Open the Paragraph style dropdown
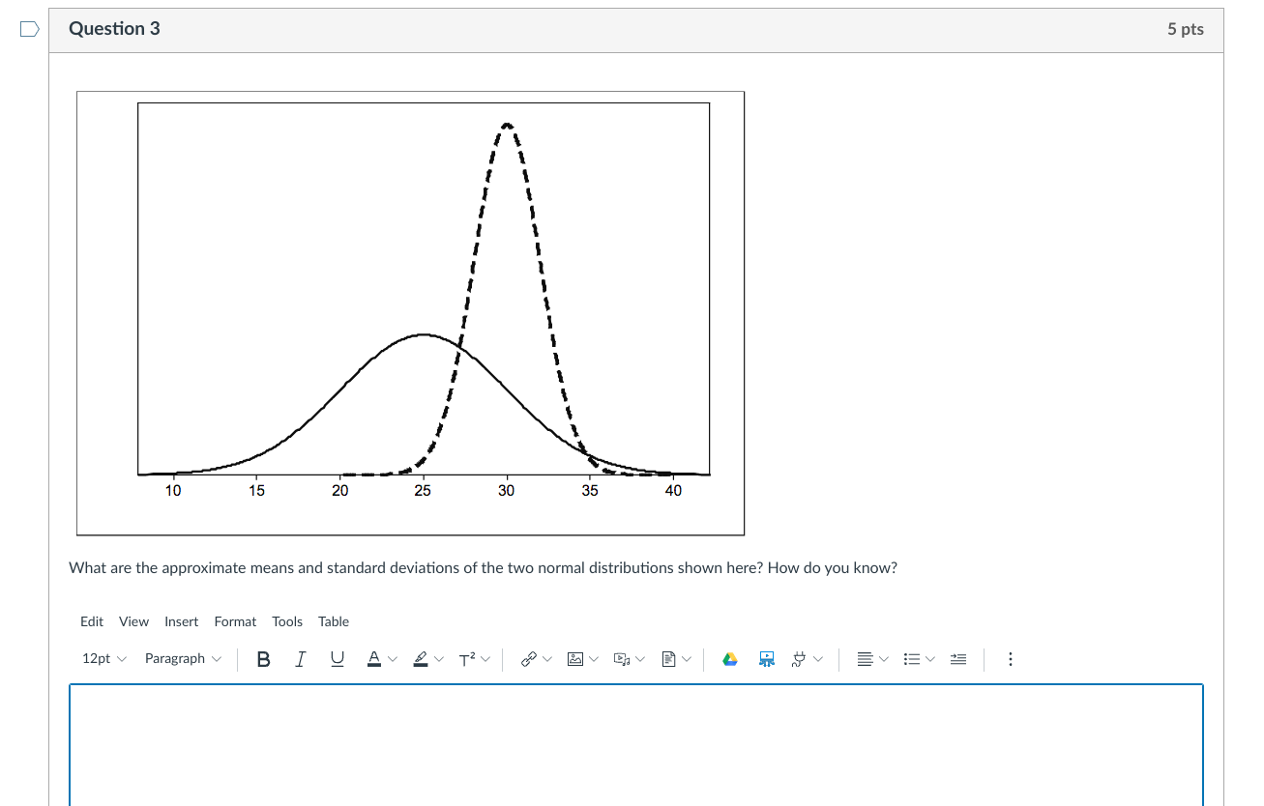 click(x=181, y=658)
